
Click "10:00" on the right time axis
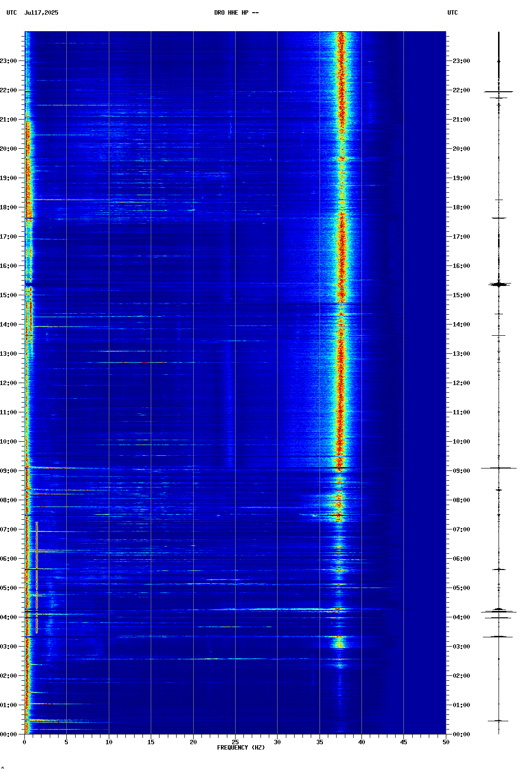click(x=461, y=442)
